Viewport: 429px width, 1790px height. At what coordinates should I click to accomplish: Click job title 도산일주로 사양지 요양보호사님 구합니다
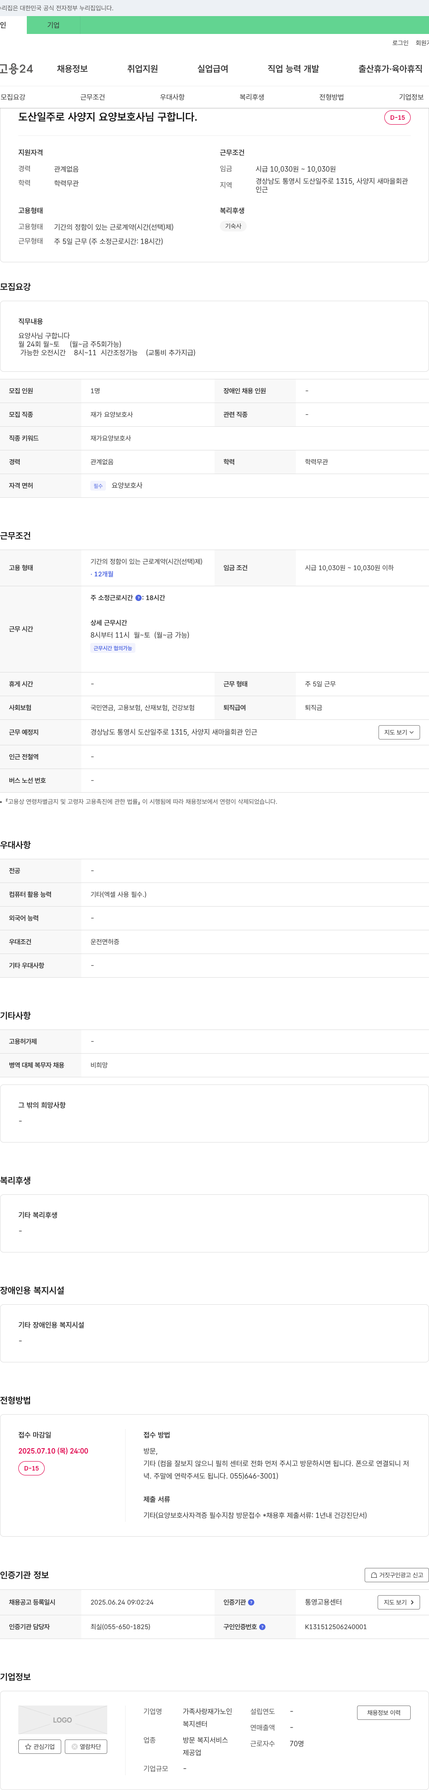[x=108, y=117]
